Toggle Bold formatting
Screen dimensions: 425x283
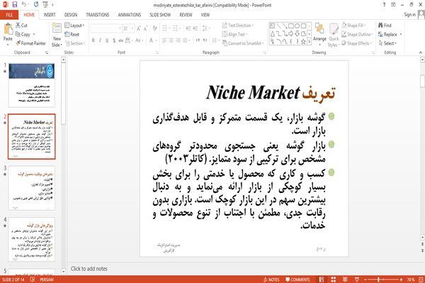tap(93, 40)
